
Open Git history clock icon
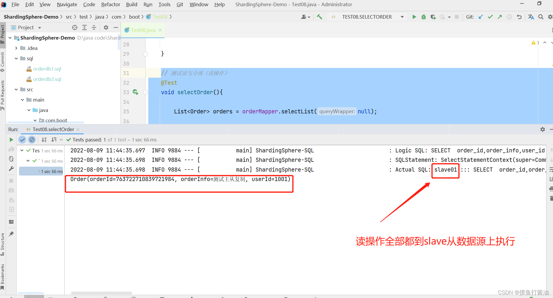tap(509, 17)
